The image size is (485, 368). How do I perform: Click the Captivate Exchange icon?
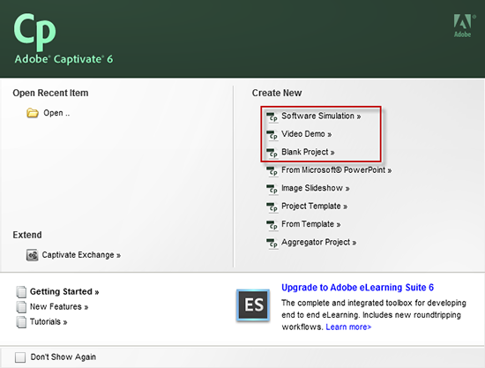pyautogui.click(x=32, y=255)
